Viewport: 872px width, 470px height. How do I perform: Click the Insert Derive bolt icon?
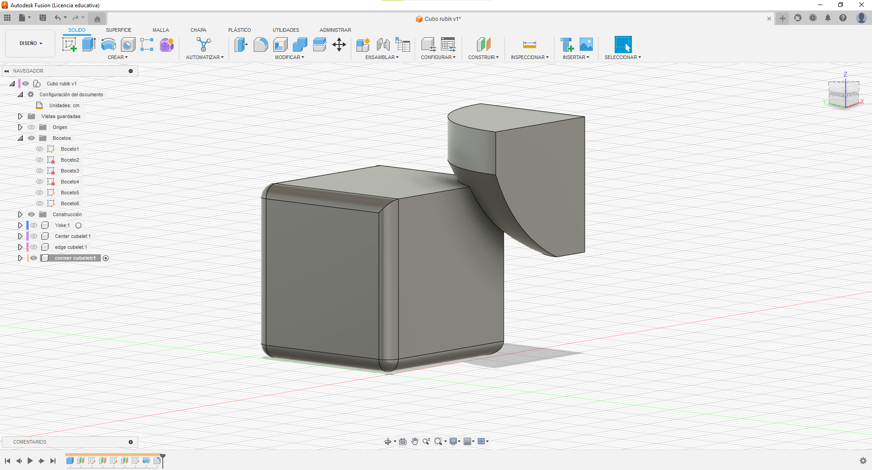click(566, 45)
